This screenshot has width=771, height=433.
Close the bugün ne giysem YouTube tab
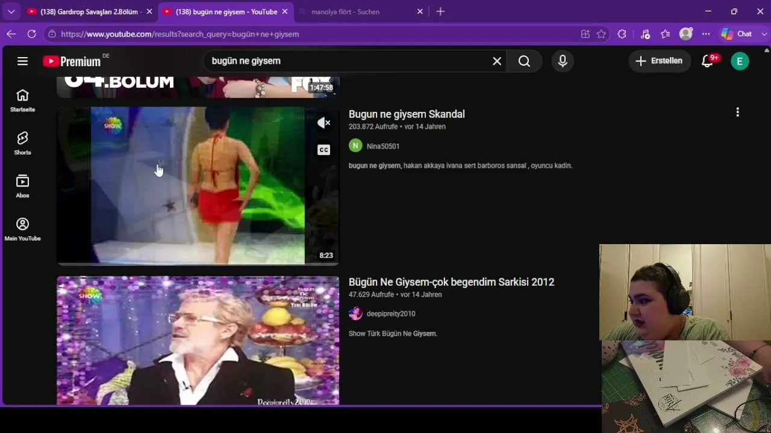pyautogui.click(x=285, y=11)
